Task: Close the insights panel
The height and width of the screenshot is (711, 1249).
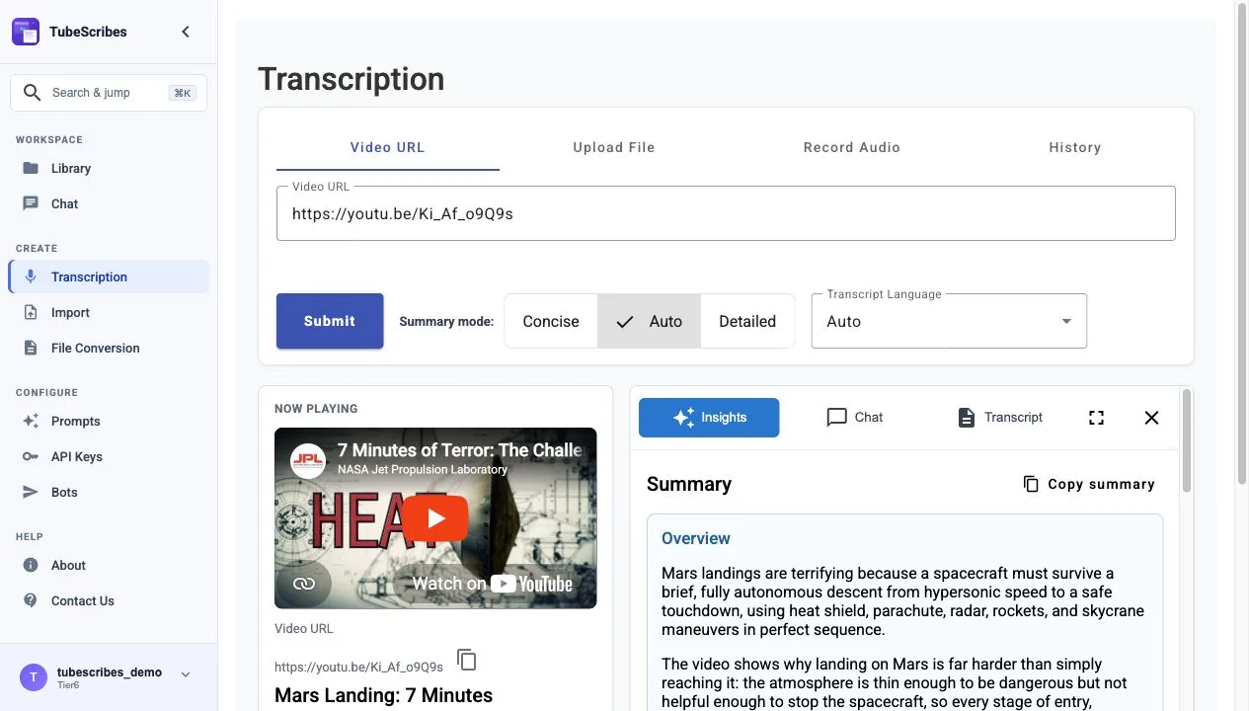Action: point(1151,418)
